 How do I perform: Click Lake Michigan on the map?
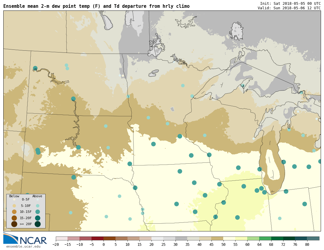pyautogui.click(x=272, y=168)
